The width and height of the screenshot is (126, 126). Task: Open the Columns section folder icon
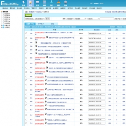click(38, 2)
